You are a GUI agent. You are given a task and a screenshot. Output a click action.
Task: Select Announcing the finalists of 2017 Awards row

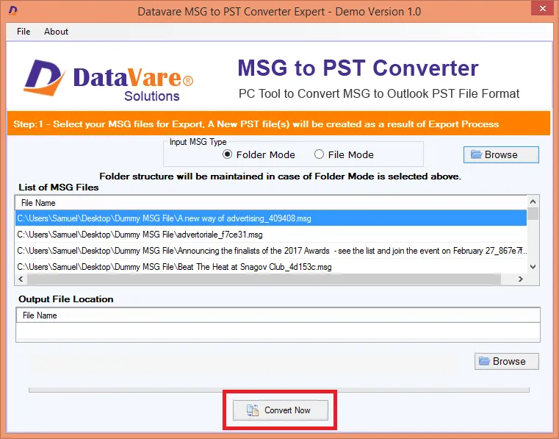point(271,251)
